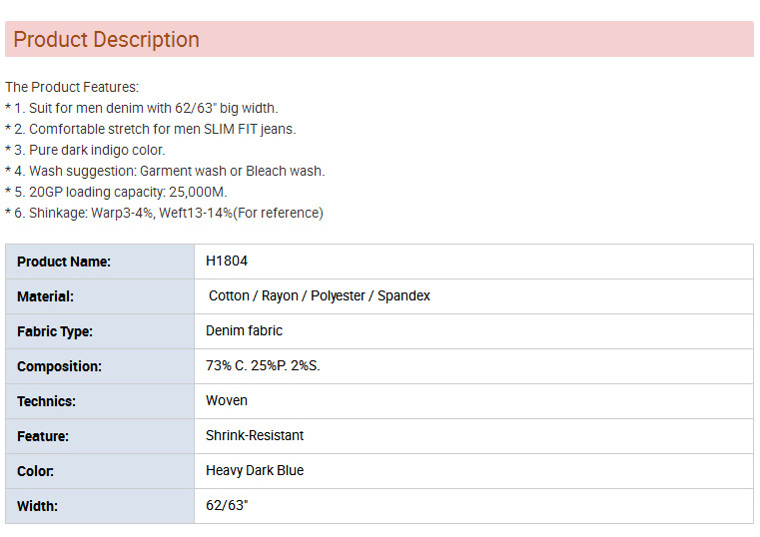Select the 62/63" width value

[x=227, y=505]
